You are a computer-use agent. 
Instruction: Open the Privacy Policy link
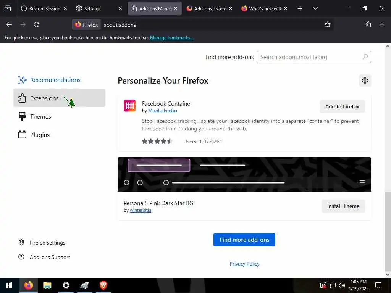pyautogui.click(x=244, y=264)
